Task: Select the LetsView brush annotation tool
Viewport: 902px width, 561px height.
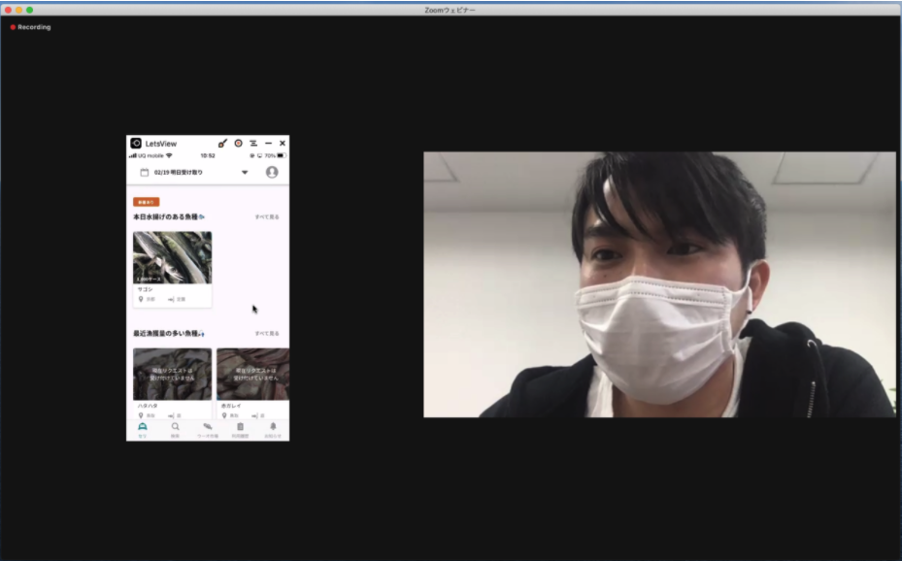Action: coord(222,143)
